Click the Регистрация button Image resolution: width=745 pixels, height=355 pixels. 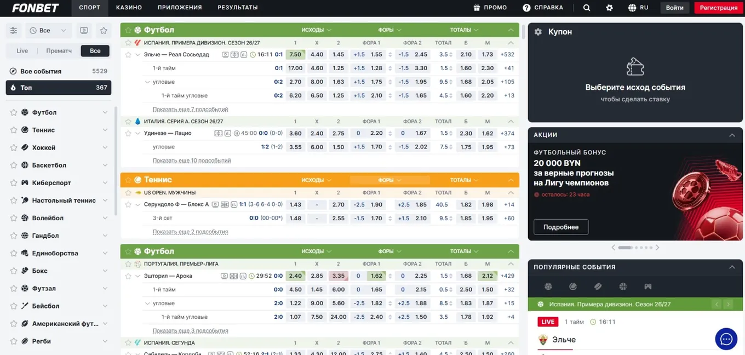[x=719, y=8]
